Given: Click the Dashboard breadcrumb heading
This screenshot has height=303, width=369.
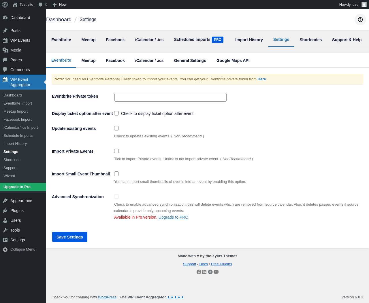Looking at the screenshot, I should pos(59,20).
